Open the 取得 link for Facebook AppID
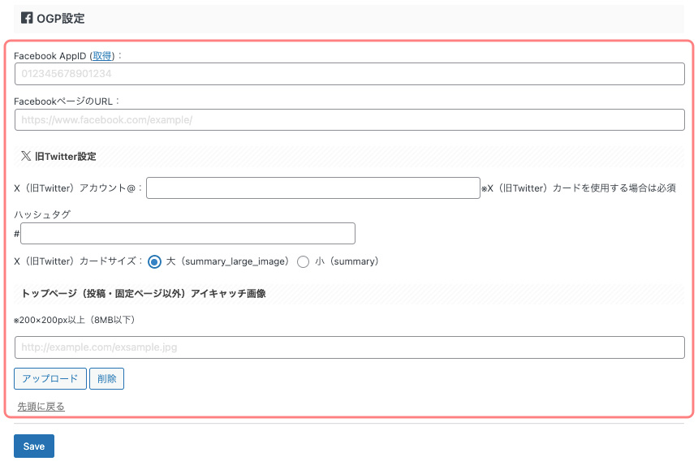This screenshot has height=470, width=698. coord(101,55)
